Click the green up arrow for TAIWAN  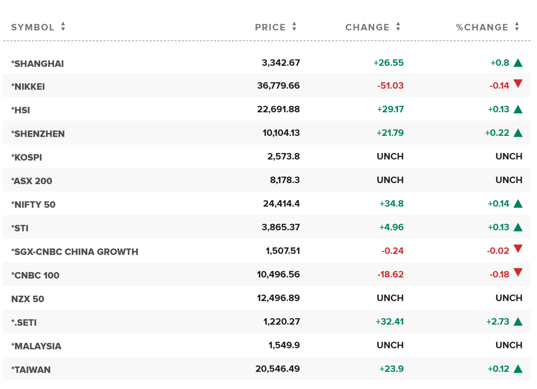click(518, 369)
